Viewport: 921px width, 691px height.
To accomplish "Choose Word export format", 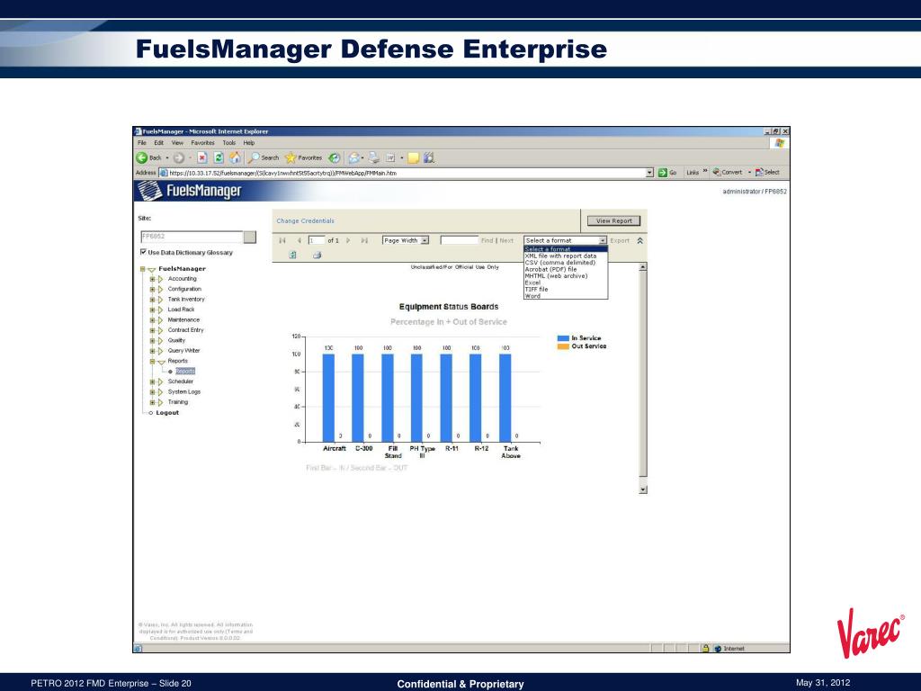I will click(566, 296).
